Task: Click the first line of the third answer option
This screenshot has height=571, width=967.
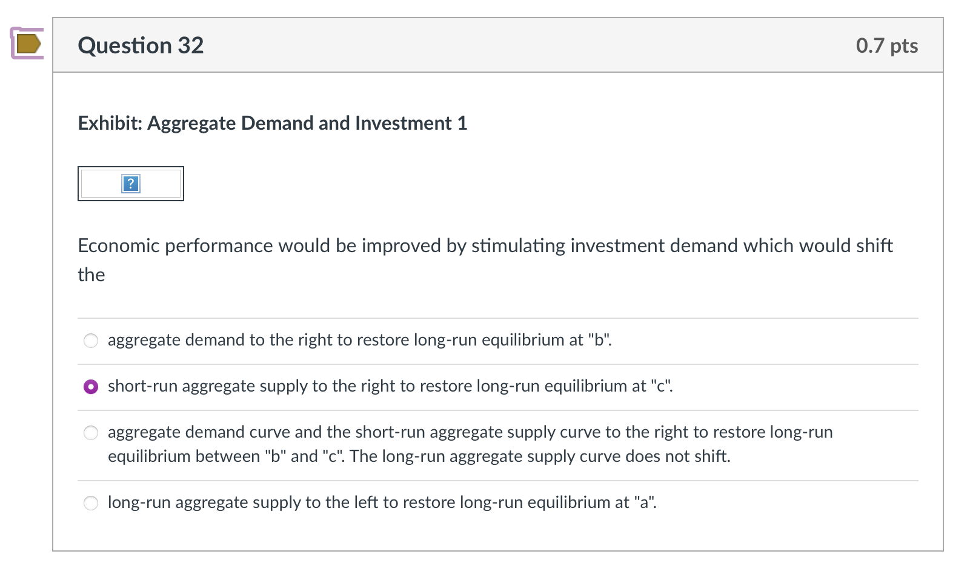Action: click(x=470, y=432)
